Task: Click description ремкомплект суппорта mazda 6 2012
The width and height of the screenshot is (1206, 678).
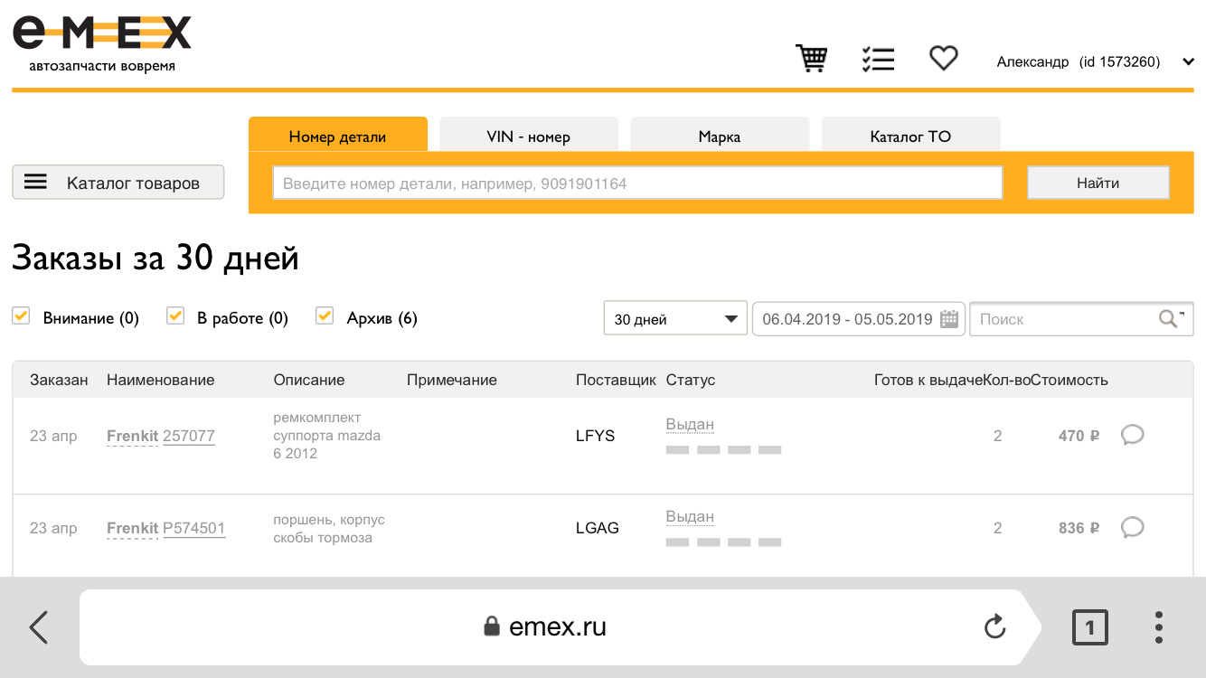Action: 327,436
